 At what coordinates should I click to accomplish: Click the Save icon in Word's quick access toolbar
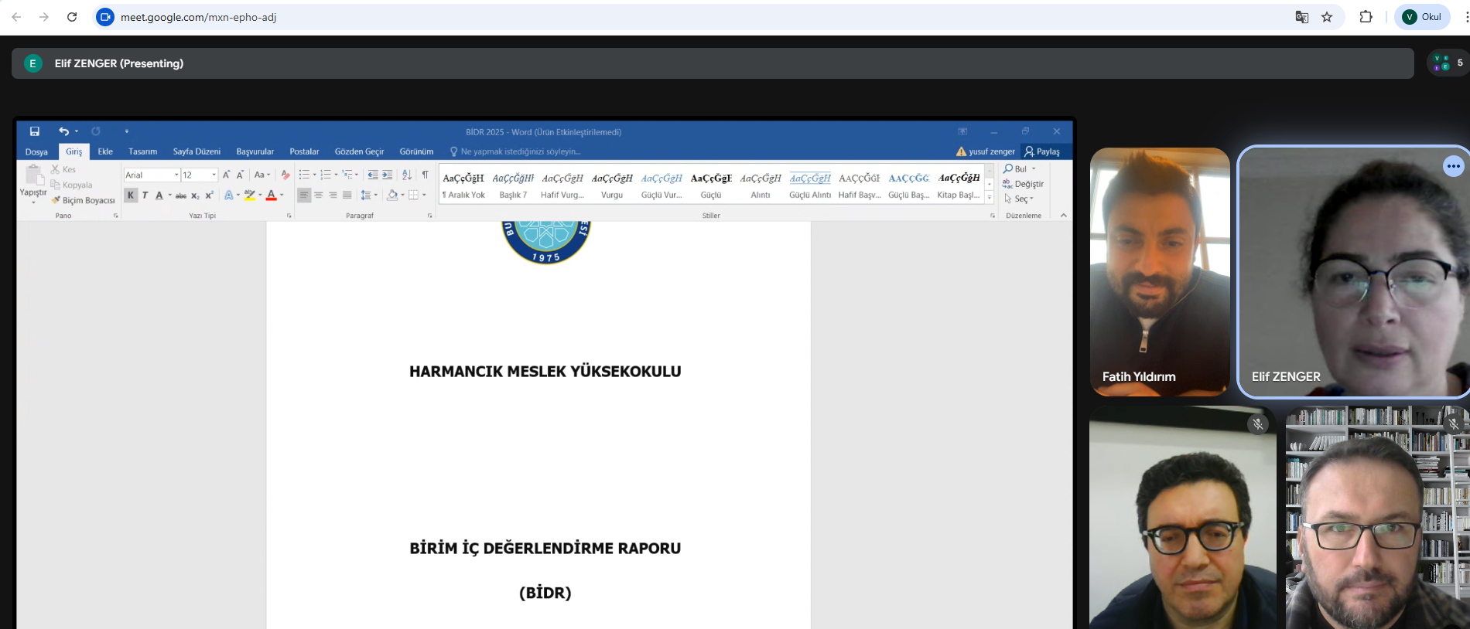[x=35, y=131]
